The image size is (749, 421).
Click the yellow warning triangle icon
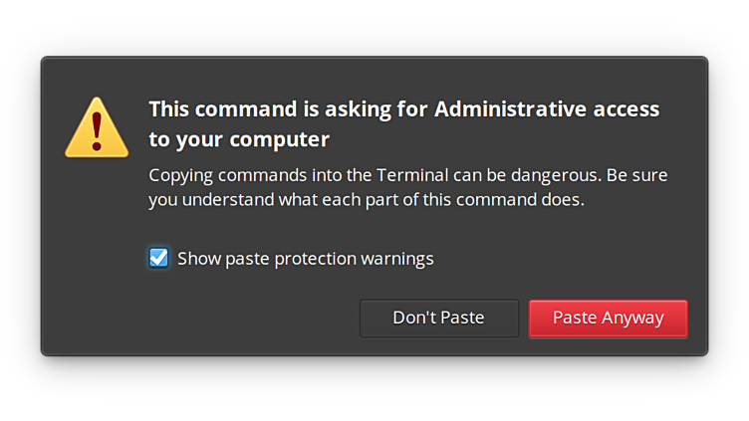[97, 129]
